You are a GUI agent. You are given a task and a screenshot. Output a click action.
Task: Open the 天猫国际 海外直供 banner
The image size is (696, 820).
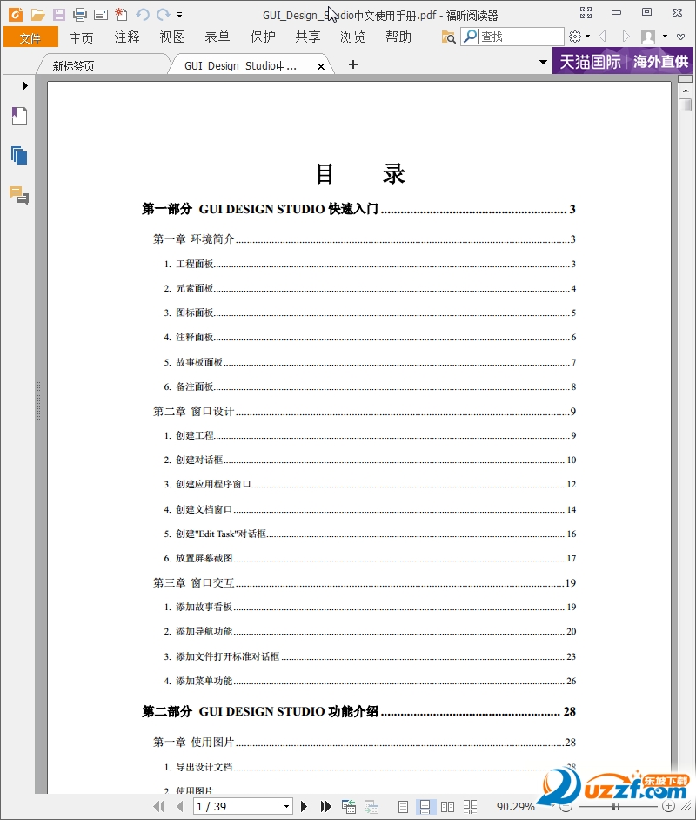(622, 62)
